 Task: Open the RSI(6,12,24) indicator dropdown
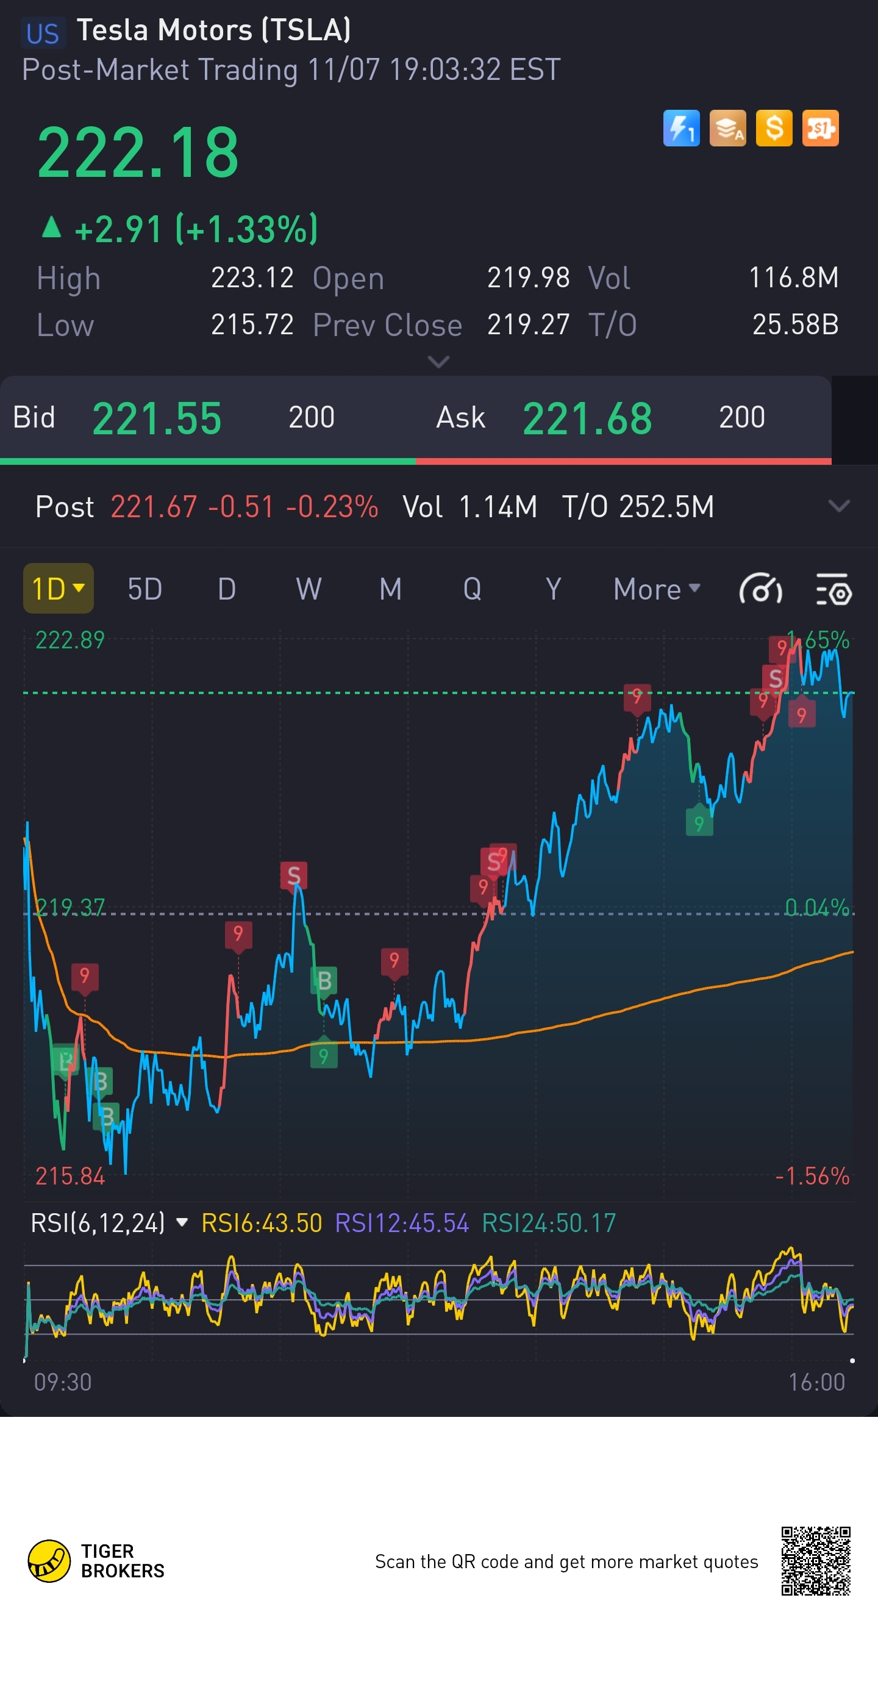(109, 1222)
